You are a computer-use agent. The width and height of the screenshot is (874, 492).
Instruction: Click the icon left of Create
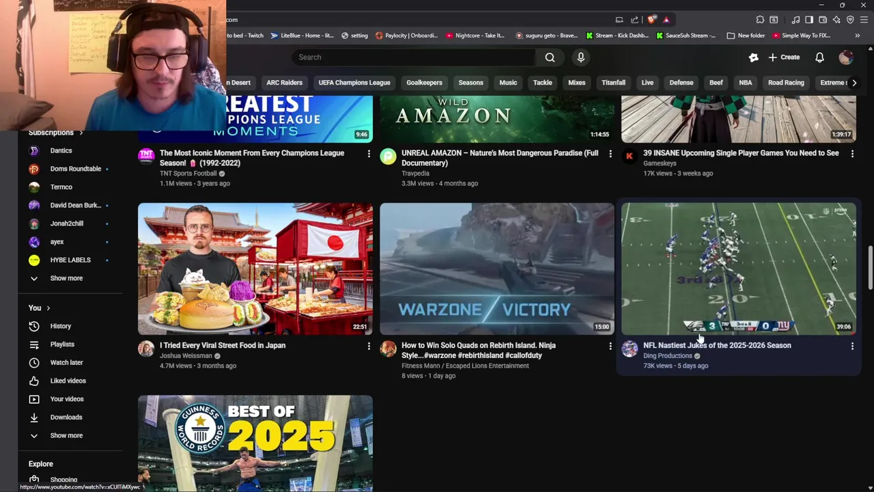coord(753,57)
